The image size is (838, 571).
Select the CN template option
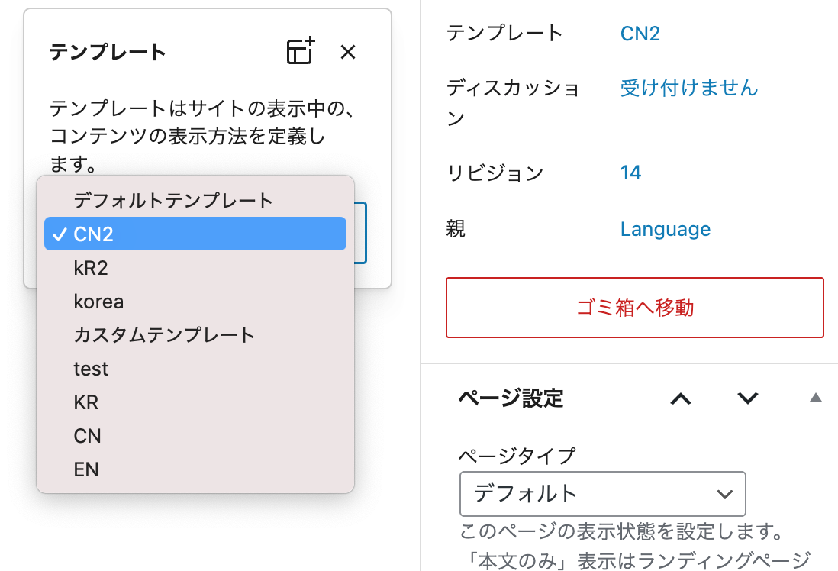click(x=87, y=436)
